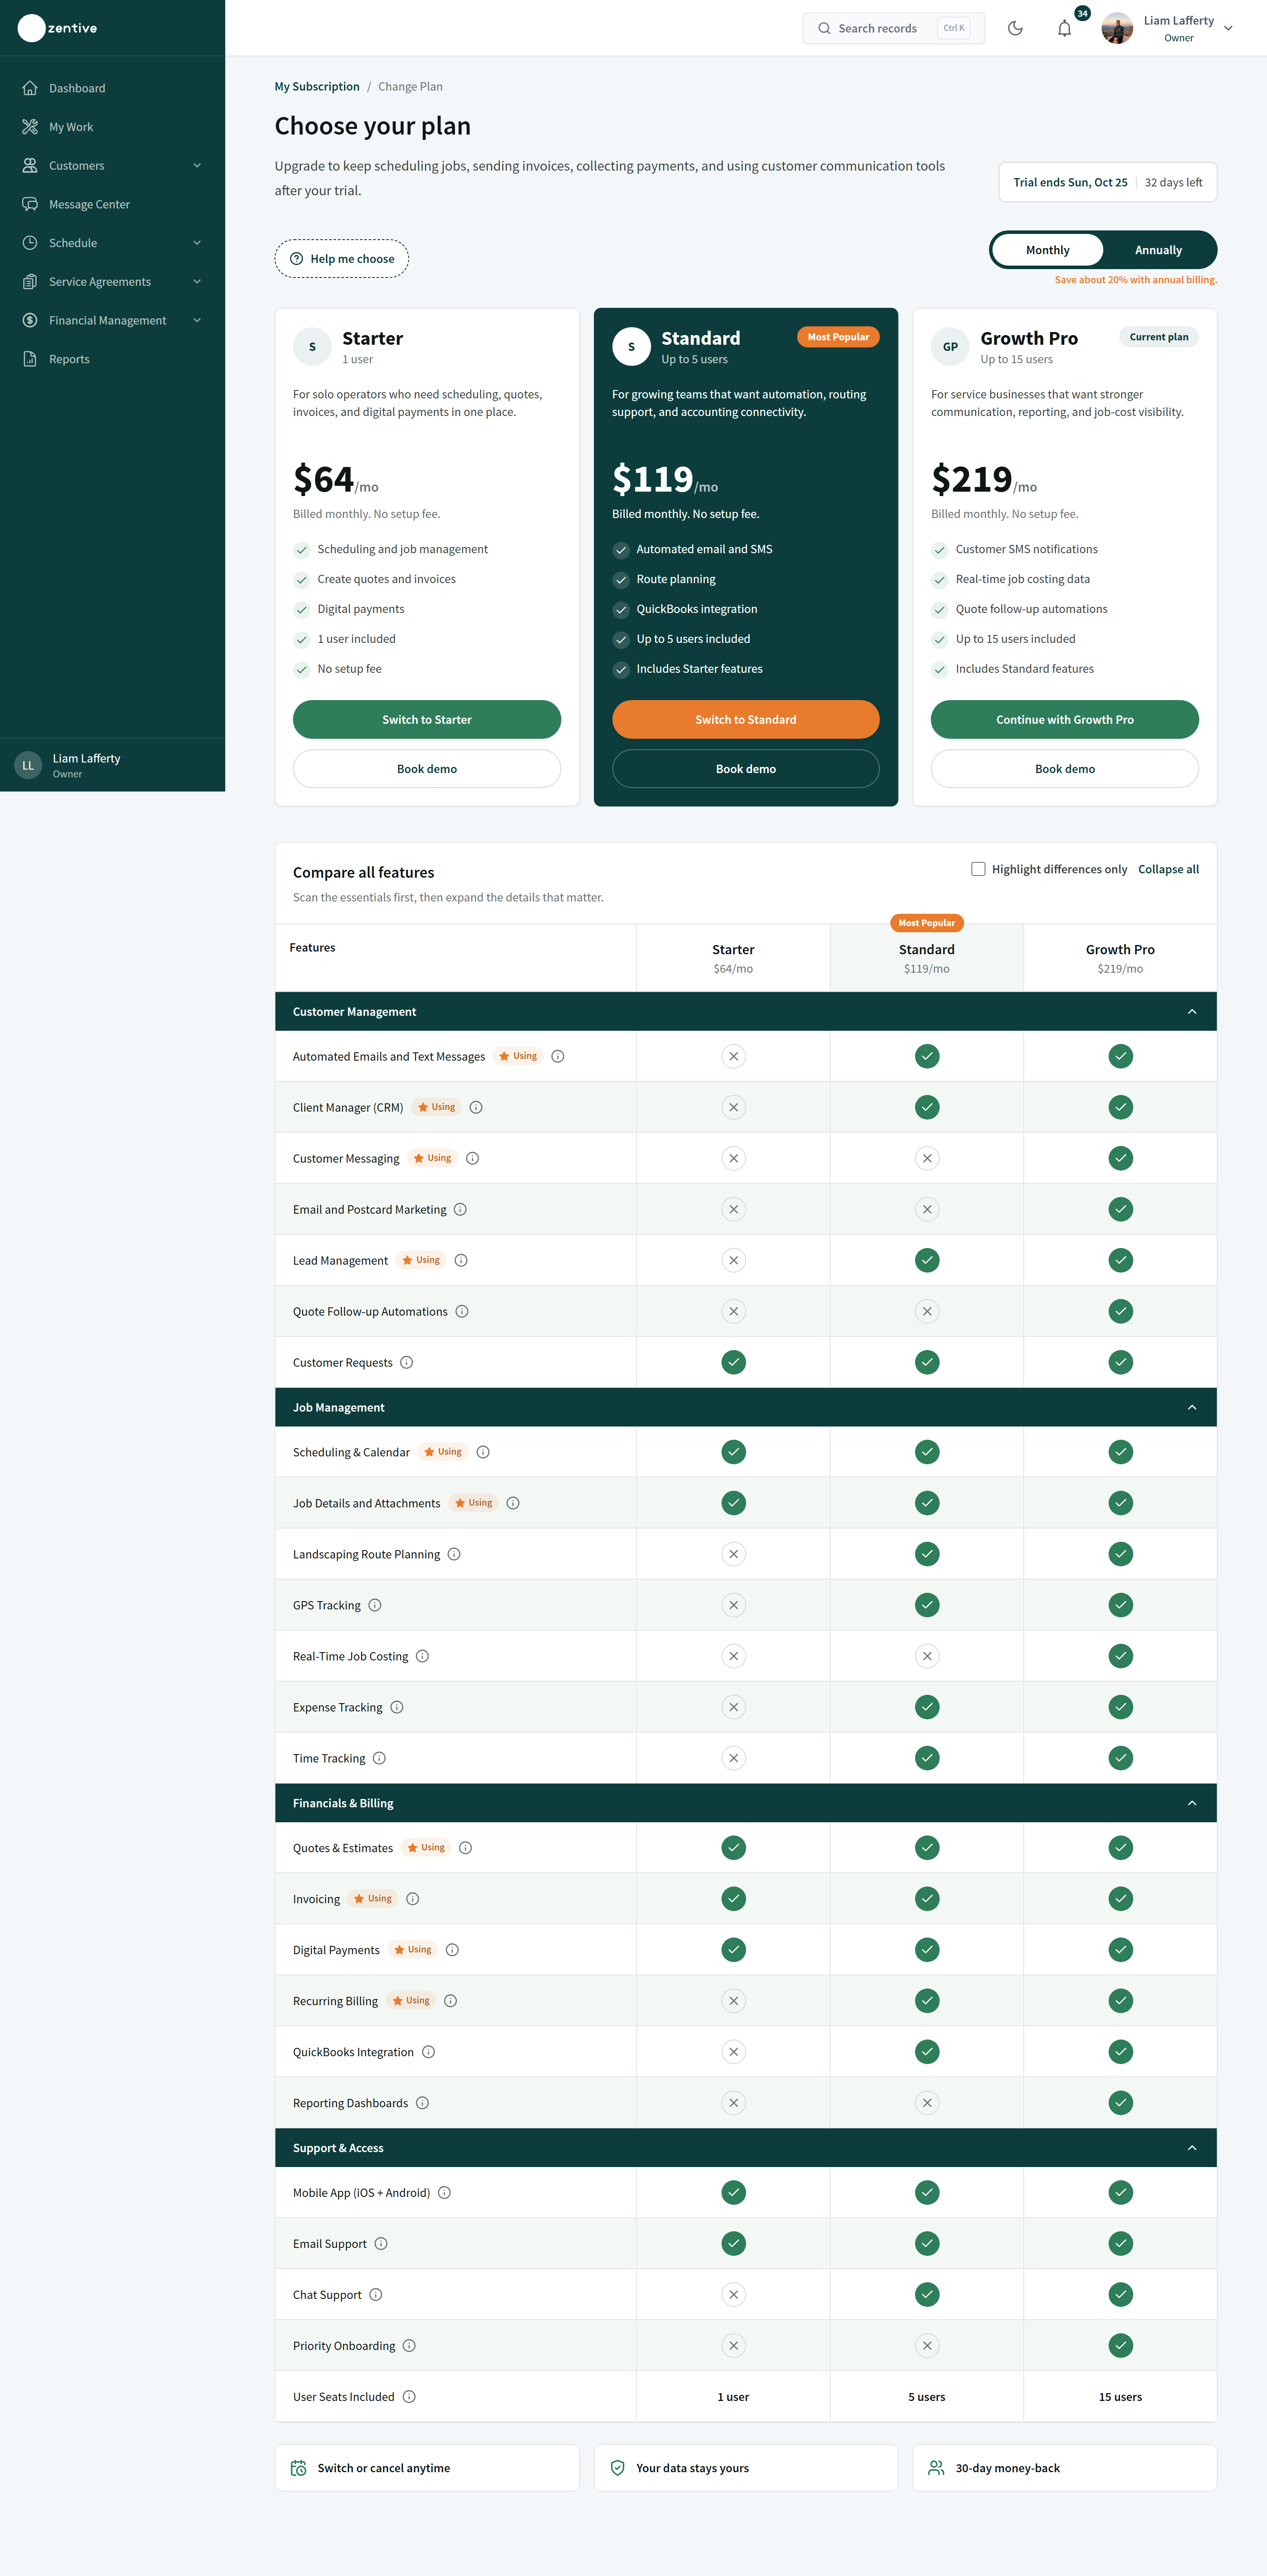Open info icon for Chat Support

click(376, 2295)
